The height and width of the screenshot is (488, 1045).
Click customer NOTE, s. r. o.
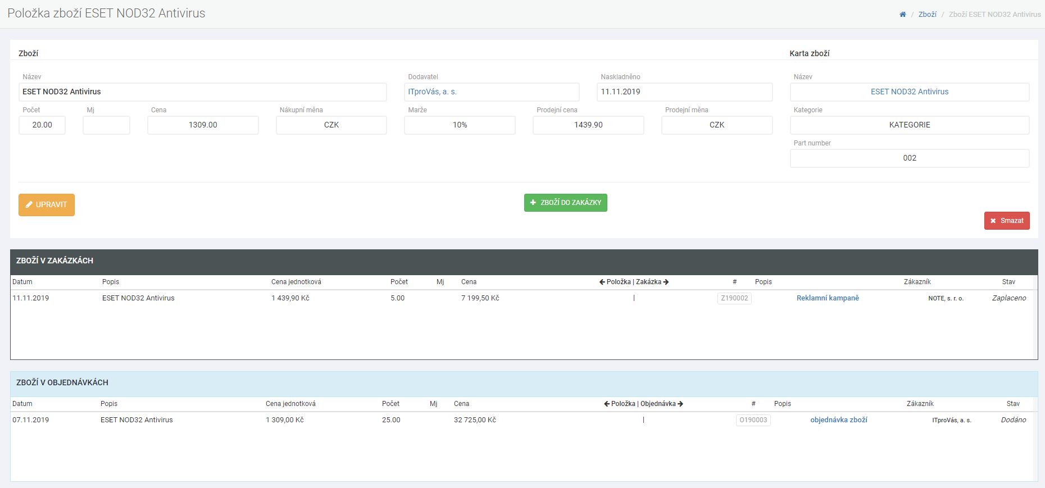pyautogui.click(x=946, y=299)
